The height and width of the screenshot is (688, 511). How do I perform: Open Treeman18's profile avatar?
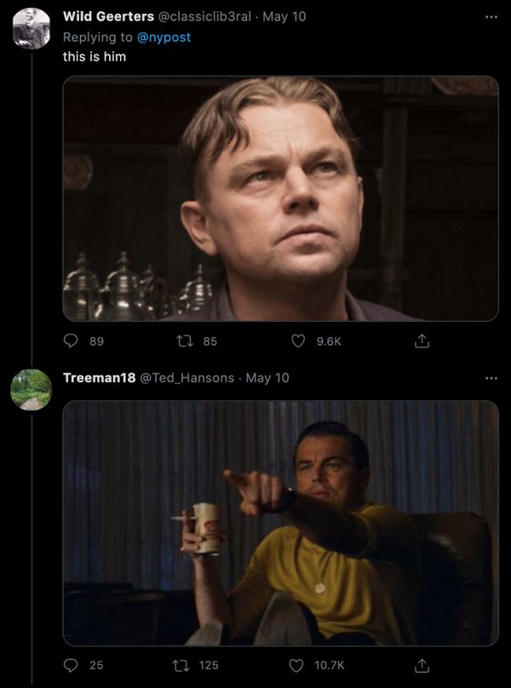[32, 390]
